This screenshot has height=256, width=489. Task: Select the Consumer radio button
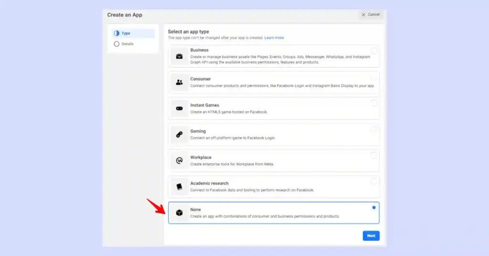(373, 77)
